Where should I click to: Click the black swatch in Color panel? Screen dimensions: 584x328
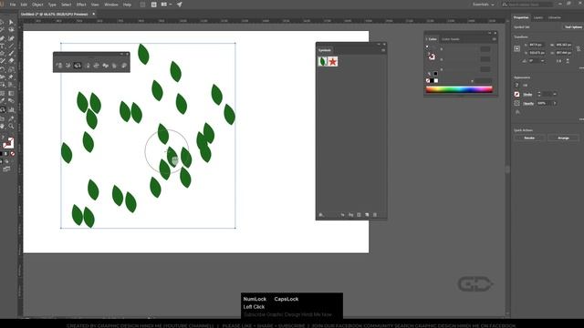point(432,81)
